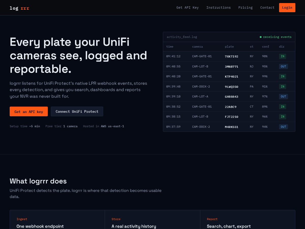The width and height of the screenshot is (305, 229).
Task: Select plate GHR8843 in the feed
Action: (x=232, y=96)
